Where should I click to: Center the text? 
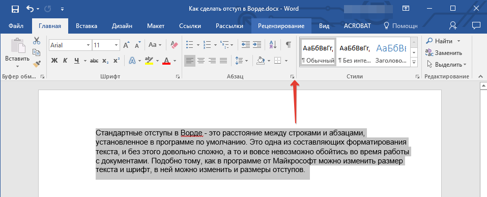[x=201, y=61]
